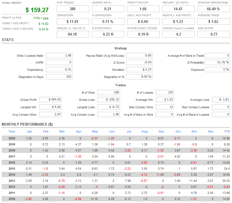Screen dimensions: 232x203
Task: Click Largest Win field $ 4.26
Action: pos(50,107)
